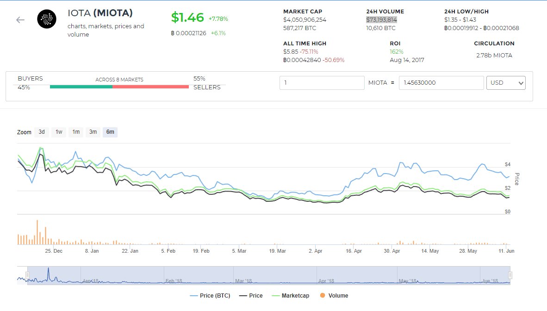Click the +7.78% price change
Screen dimensions: 547x311
[x=218, y=19]
